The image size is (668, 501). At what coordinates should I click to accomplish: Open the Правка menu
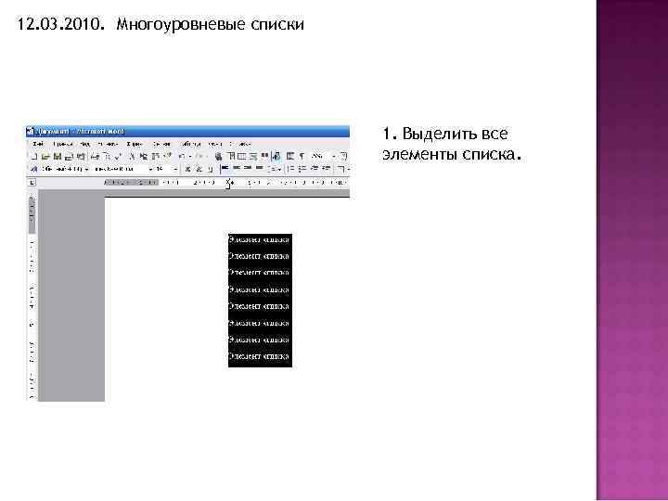coord(62,144)
